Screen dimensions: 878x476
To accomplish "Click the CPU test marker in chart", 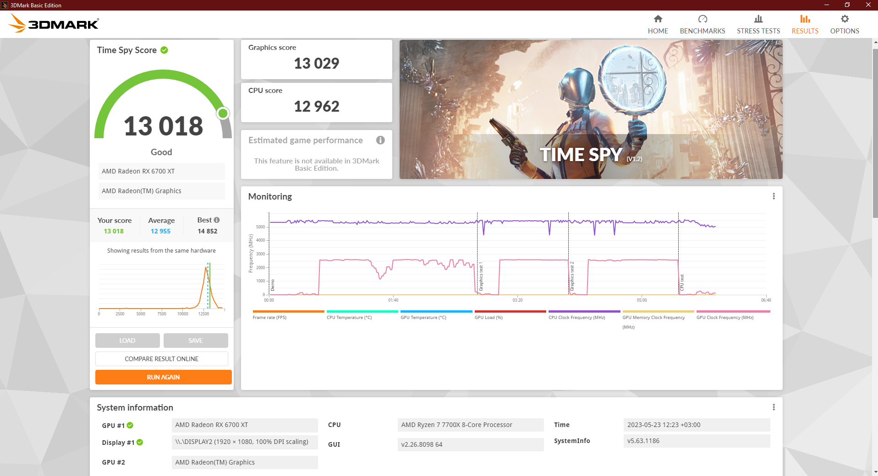I will pos(682,283).
